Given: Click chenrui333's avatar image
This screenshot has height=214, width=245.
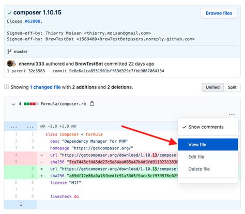Looking at the screenshot, I should pyautogui.click(x=11, y=64).
